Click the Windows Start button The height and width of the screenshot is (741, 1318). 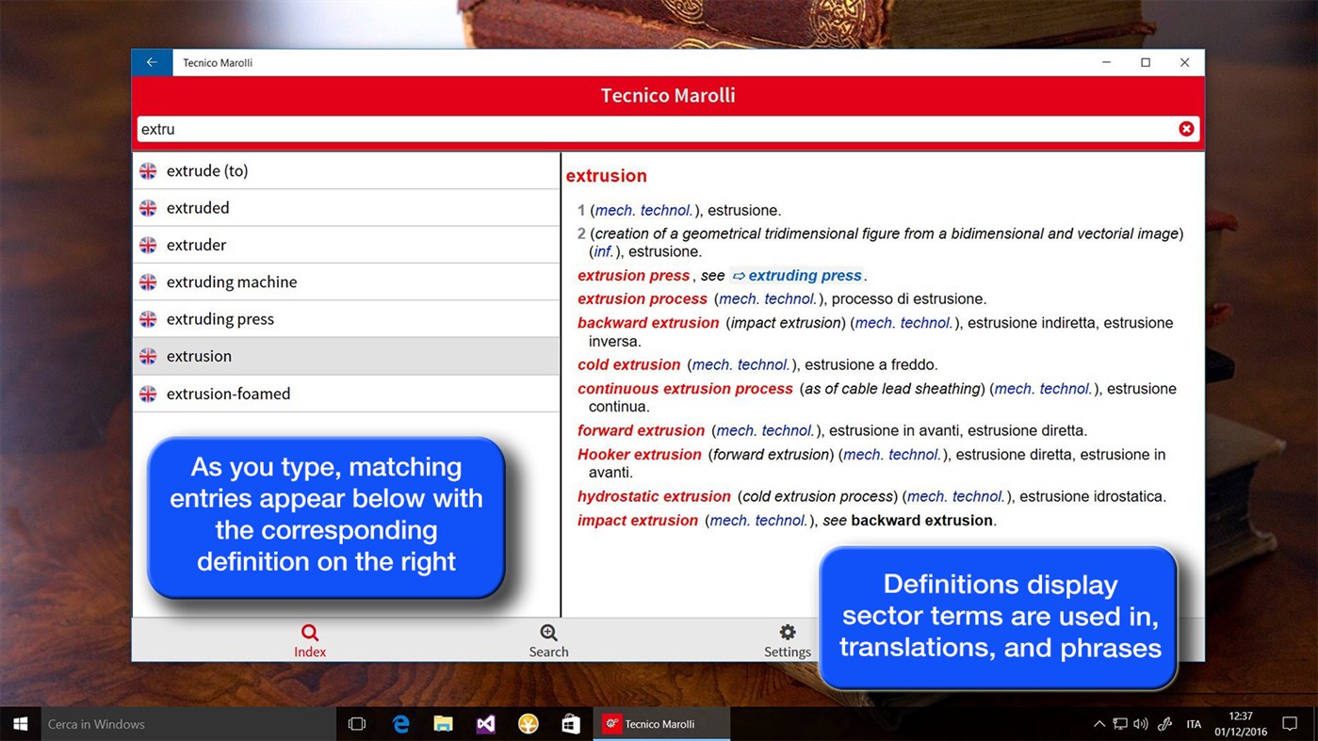point(20,723)
